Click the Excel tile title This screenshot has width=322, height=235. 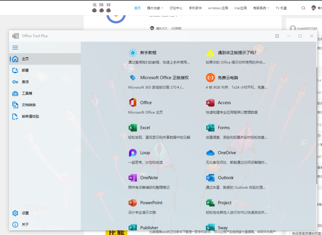(x=145, y=128)
